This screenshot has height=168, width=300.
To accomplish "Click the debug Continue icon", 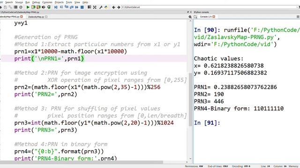I will (x=77, y=7).
